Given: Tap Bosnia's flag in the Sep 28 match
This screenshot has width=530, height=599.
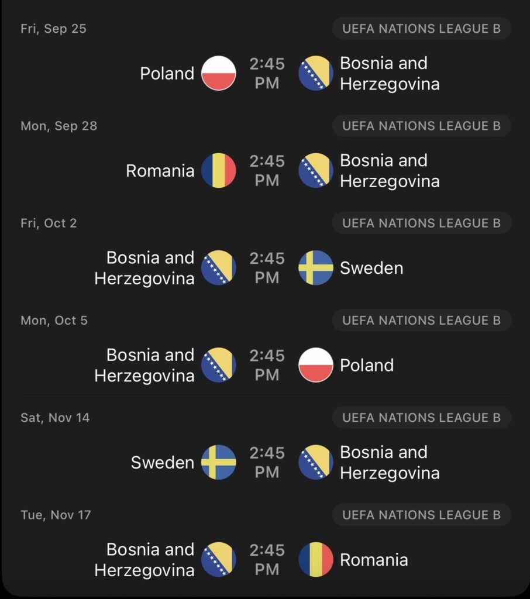Looking at the screenshot, I should 316,171.
